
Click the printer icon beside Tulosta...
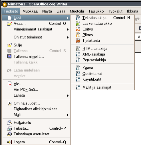pos(9,128)
